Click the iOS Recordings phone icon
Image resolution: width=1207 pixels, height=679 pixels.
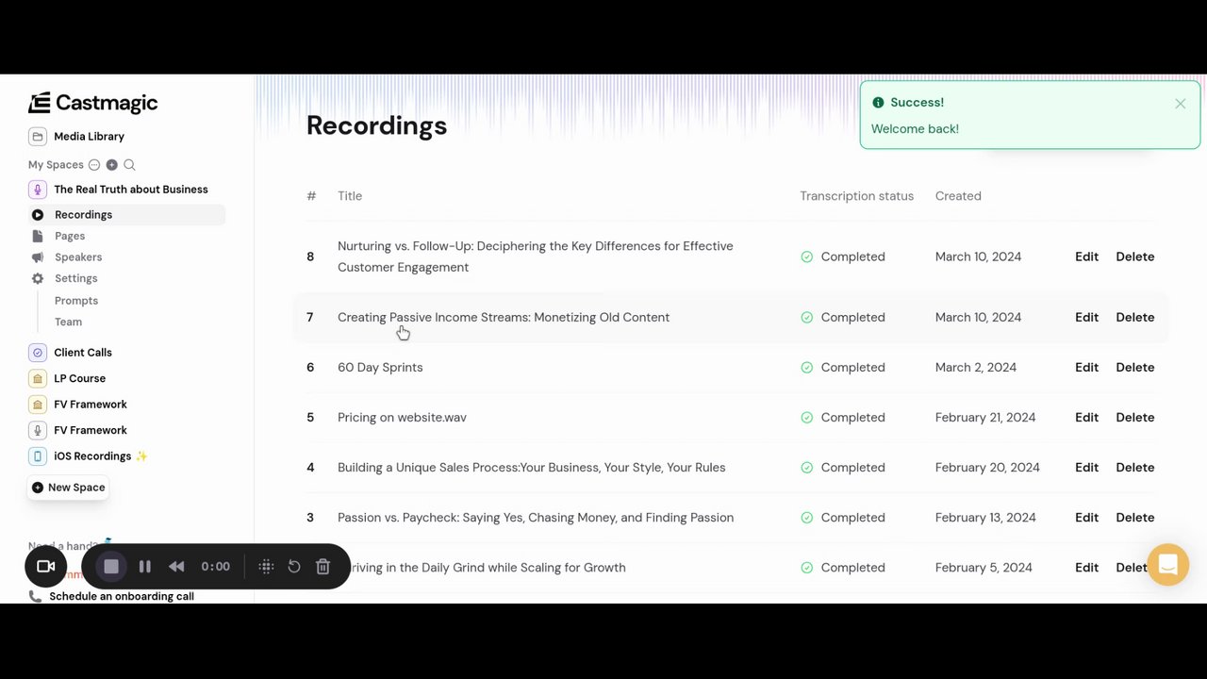click(x=37, y=456)
